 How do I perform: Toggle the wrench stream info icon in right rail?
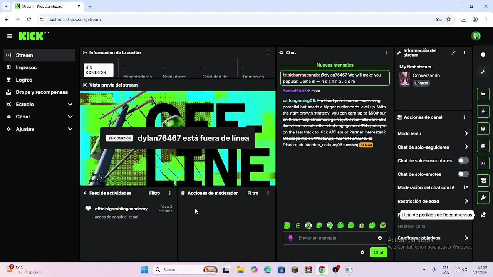click(x=483, y=198)
